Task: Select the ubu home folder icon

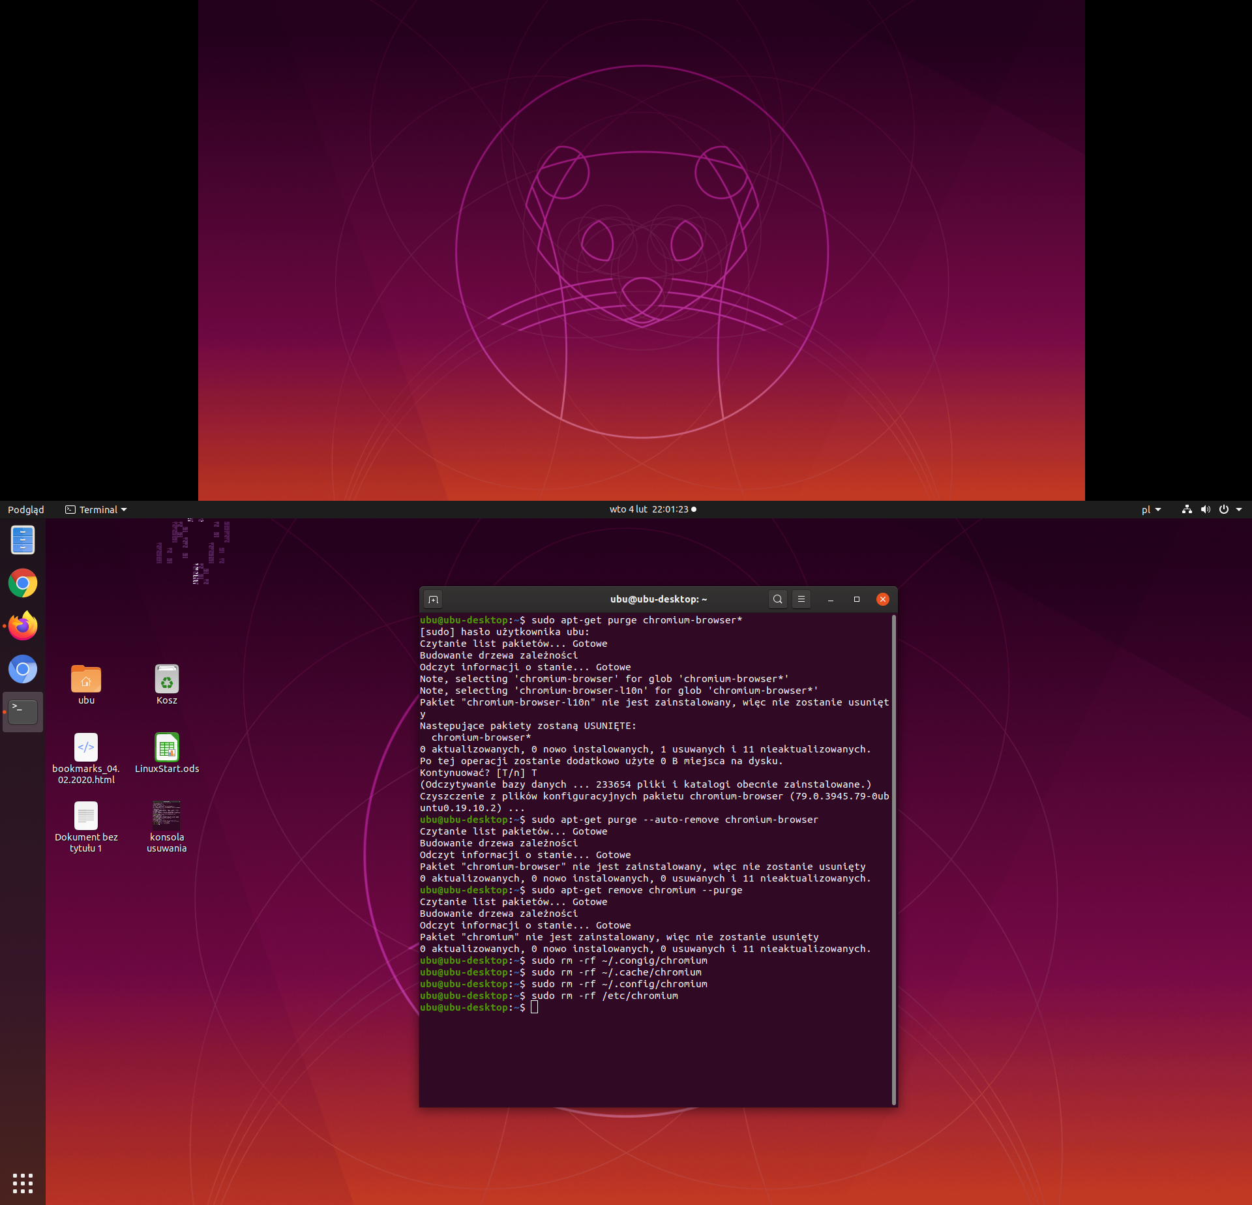Action: (86, 685)
